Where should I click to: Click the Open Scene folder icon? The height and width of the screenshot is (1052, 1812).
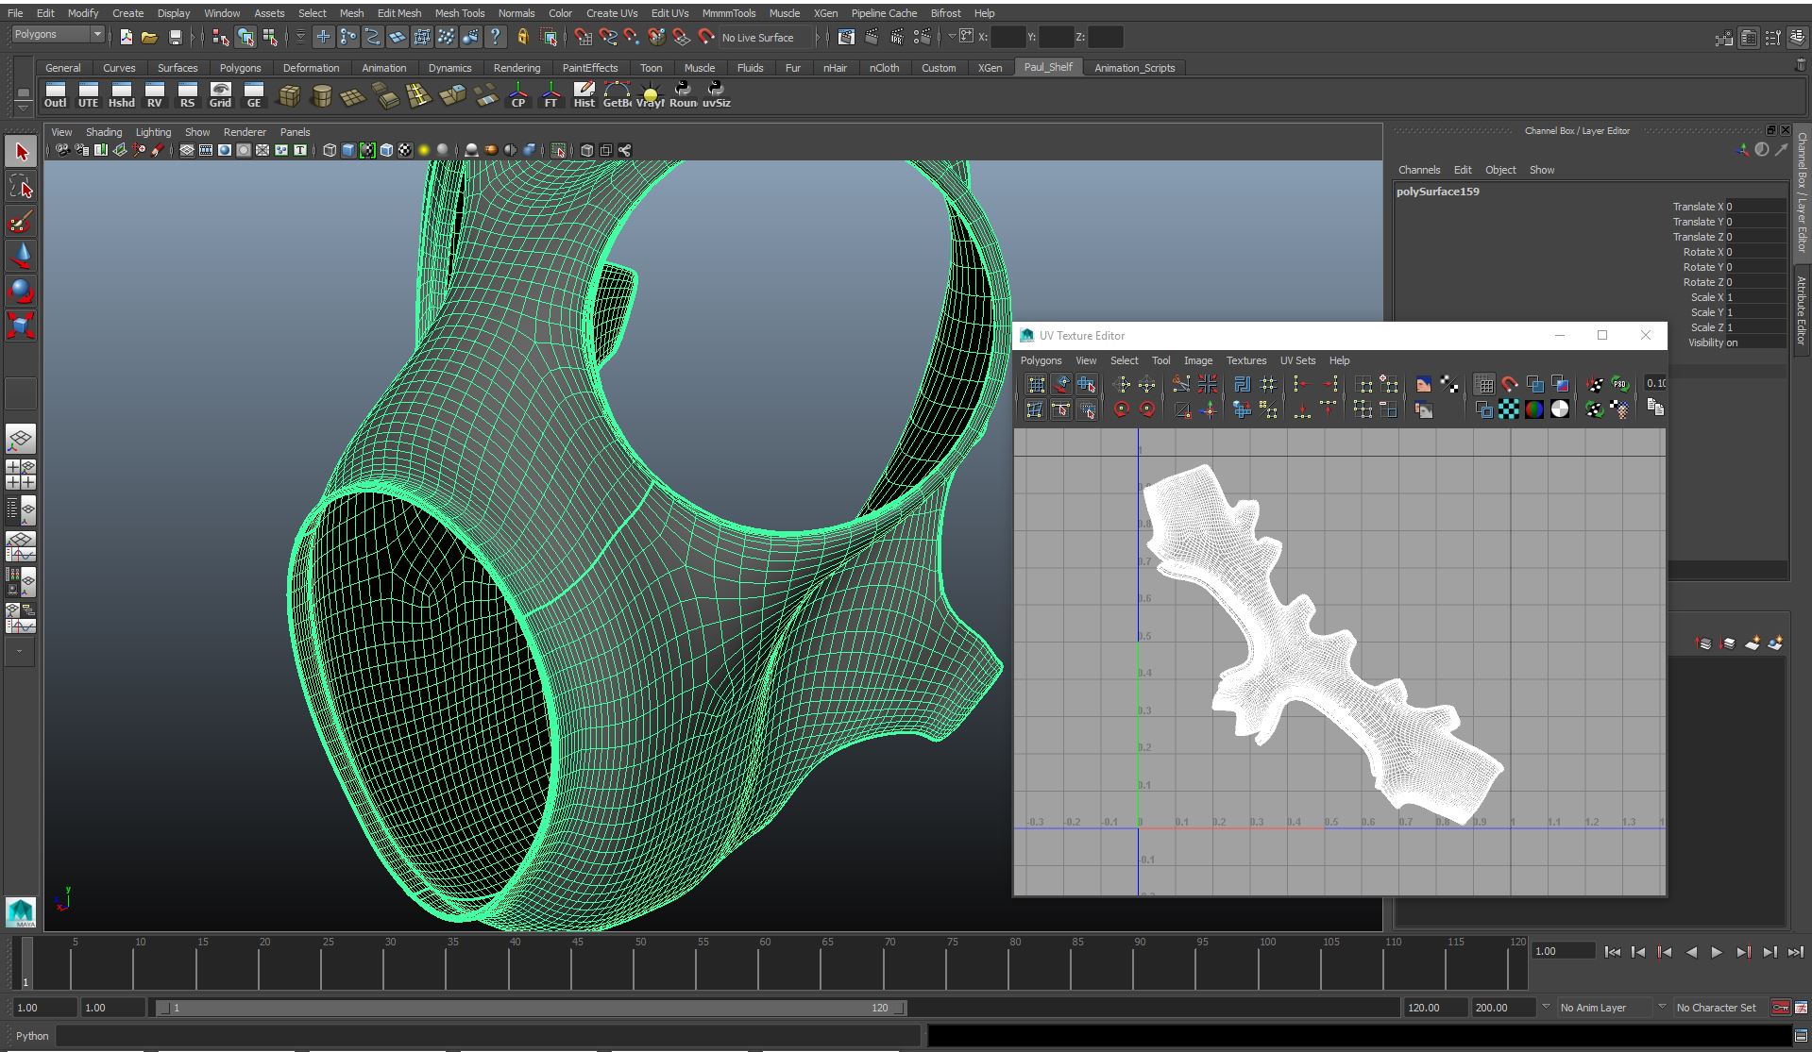point(149,38)
